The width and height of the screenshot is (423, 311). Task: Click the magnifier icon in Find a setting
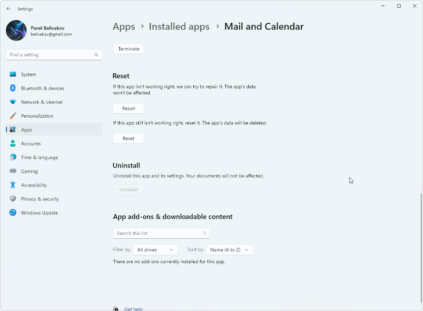[96, 55]
